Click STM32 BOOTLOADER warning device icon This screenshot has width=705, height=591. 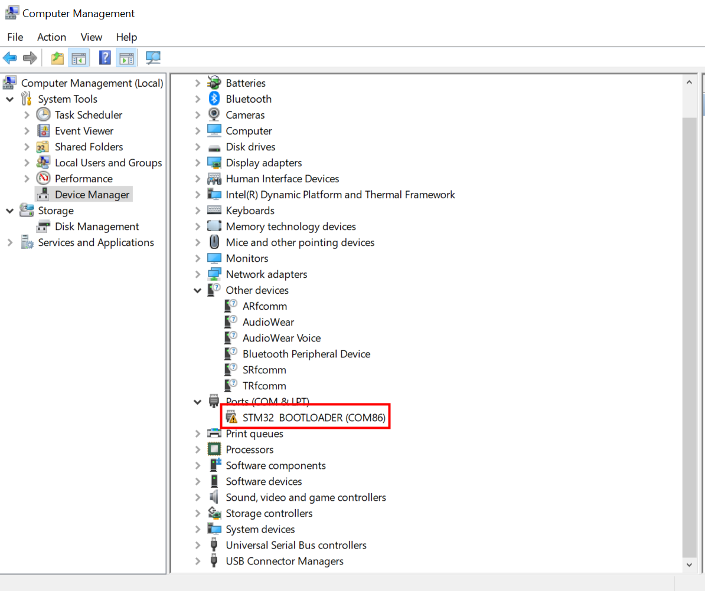231,417
